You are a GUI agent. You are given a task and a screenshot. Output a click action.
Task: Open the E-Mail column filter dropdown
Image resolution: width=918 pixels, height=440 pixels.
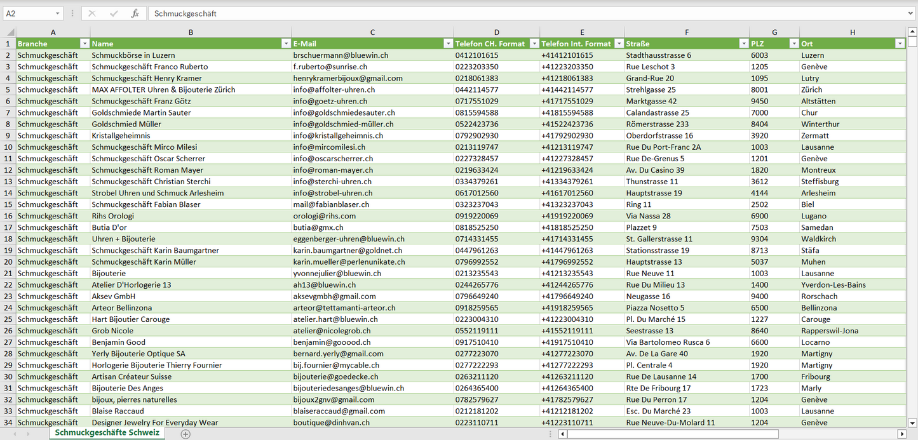pos(448,44)
